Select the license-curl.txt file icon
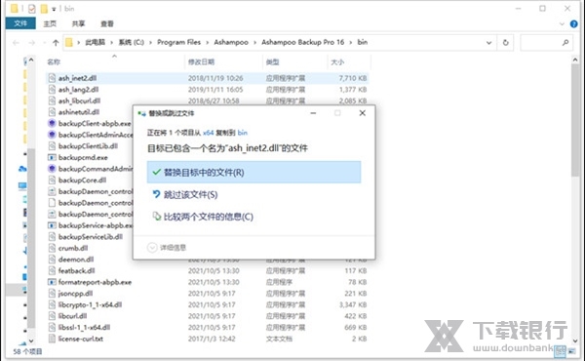This screenshot has width=585, height=361. point(53,339)
